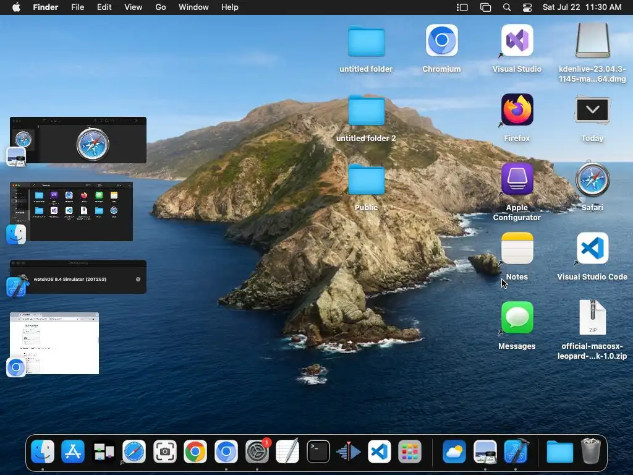Open System Preferences with badge in Dock

257,451
